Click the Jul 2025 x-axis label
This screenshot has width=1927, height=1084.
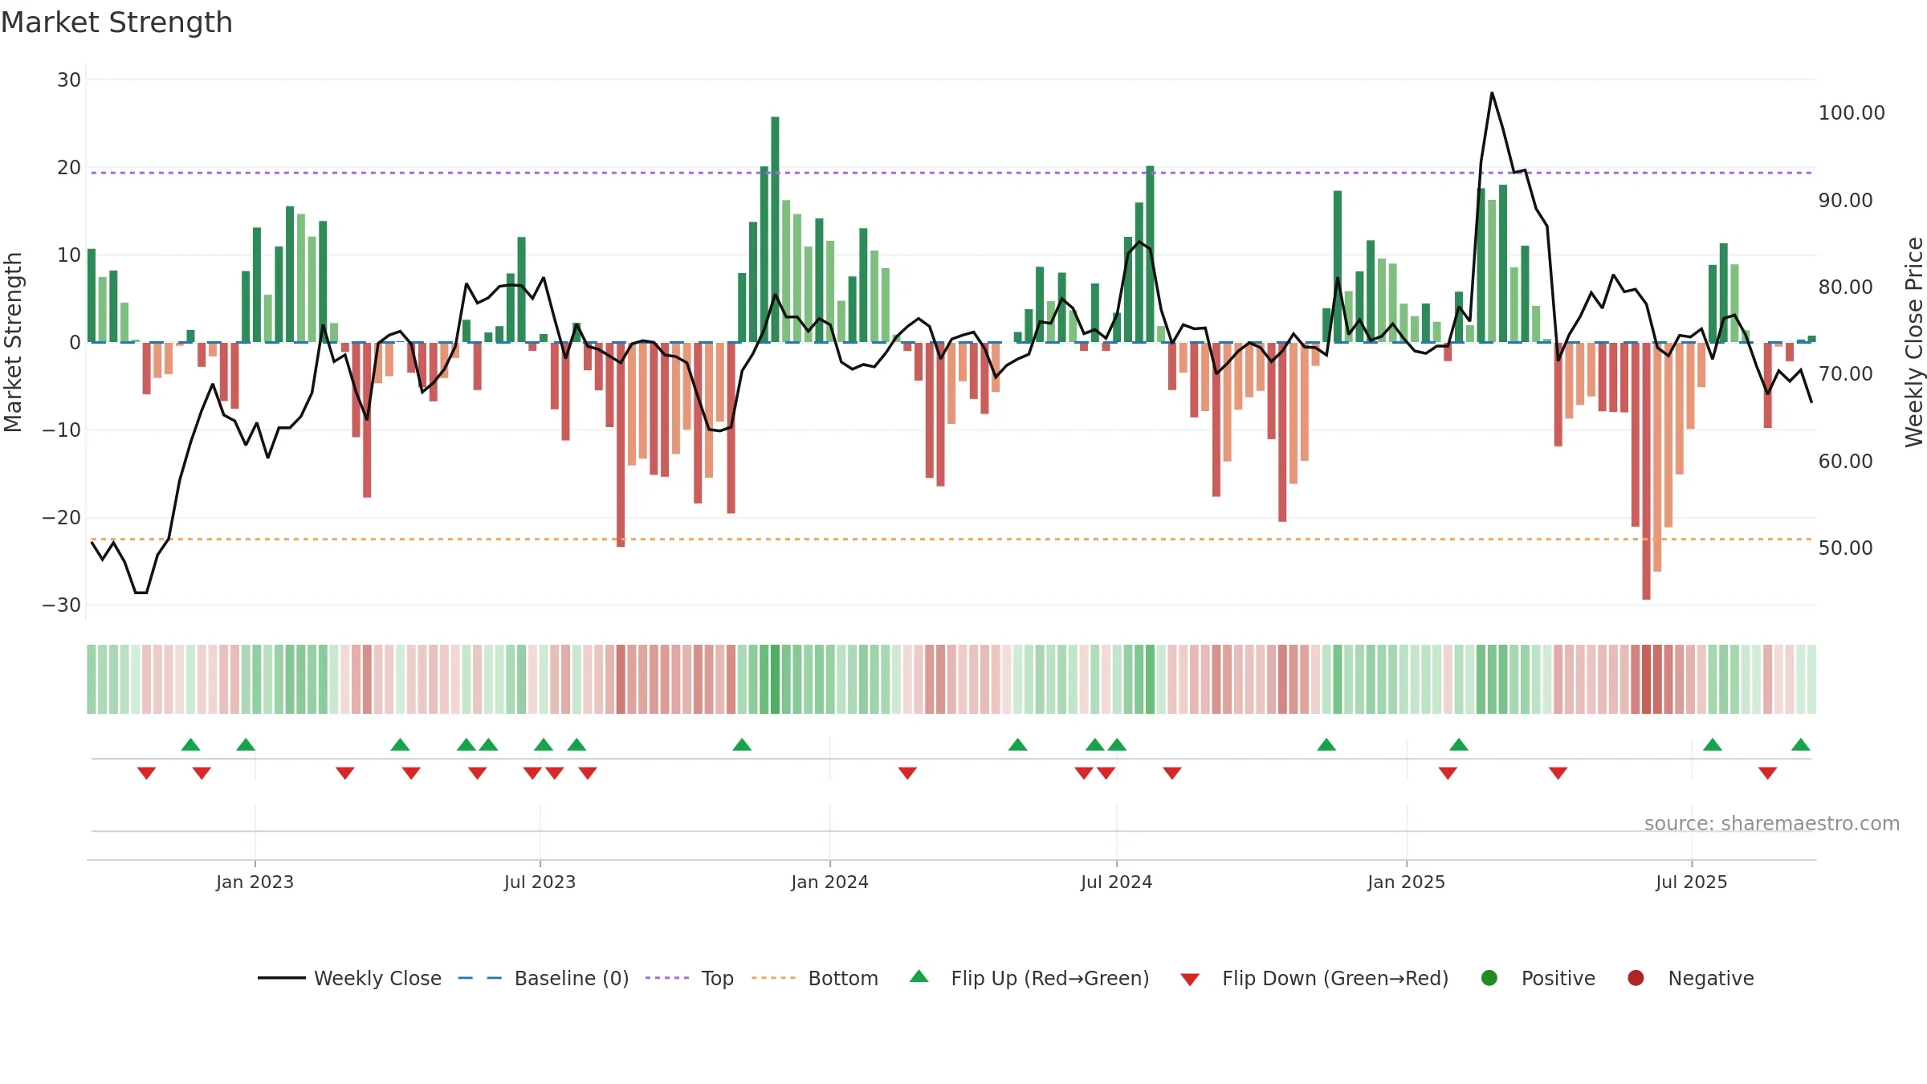click(1691, 882)
